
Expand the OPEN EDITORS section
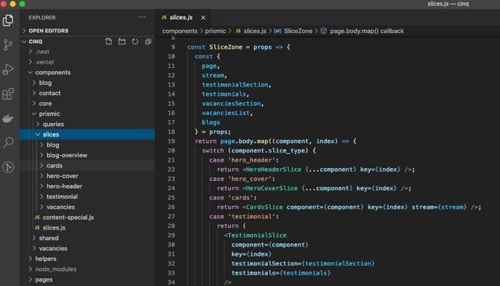(47, 31)
